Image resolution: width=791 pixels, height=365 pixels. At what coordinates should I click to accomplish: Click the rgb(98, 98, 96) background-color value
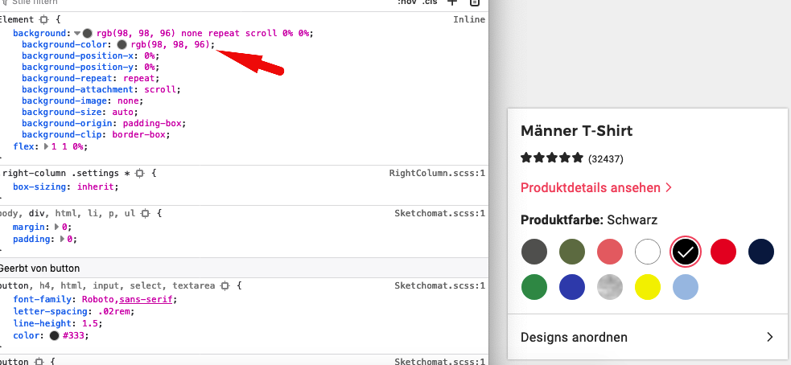(x=171, y=45)
